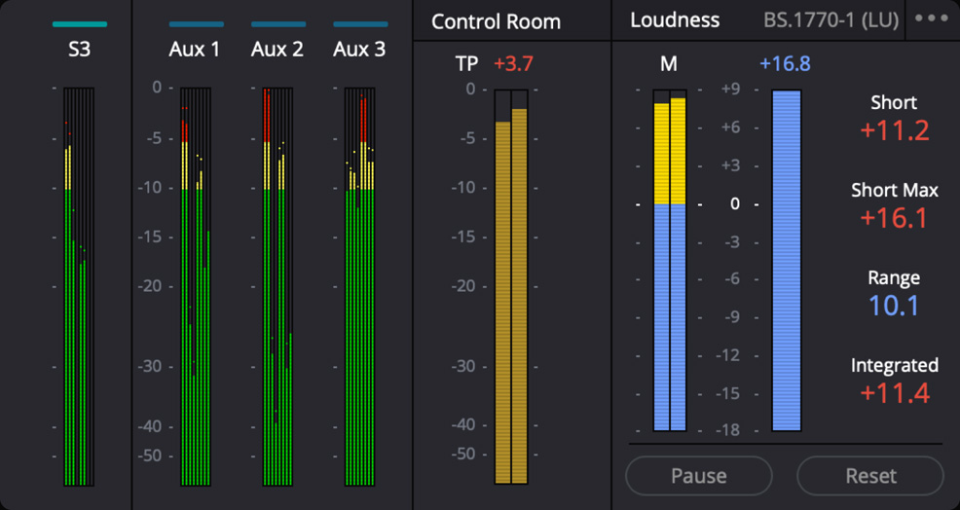Click the Control Room TP meter bars
Screen dimensions: 960x510
(511, 292)
